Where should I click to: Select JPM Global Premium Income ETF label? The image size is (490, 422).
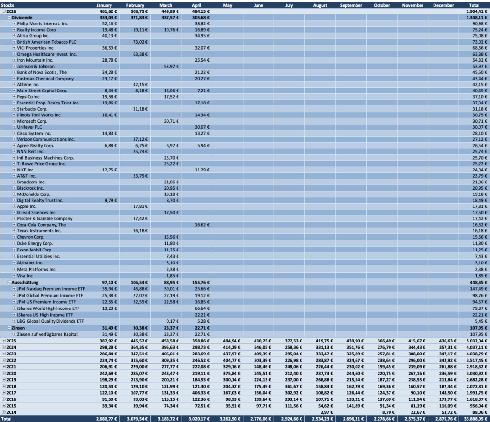[x=50, y=296]
